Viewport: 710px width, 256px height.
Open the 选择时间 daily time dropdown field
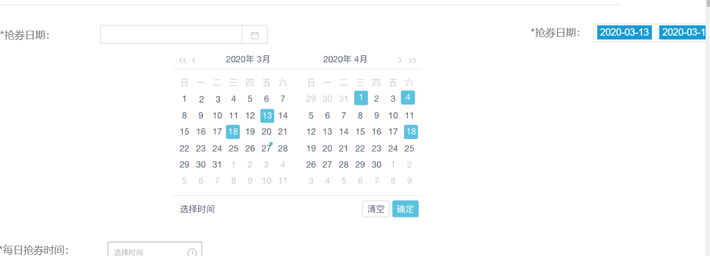pos(155,250)
